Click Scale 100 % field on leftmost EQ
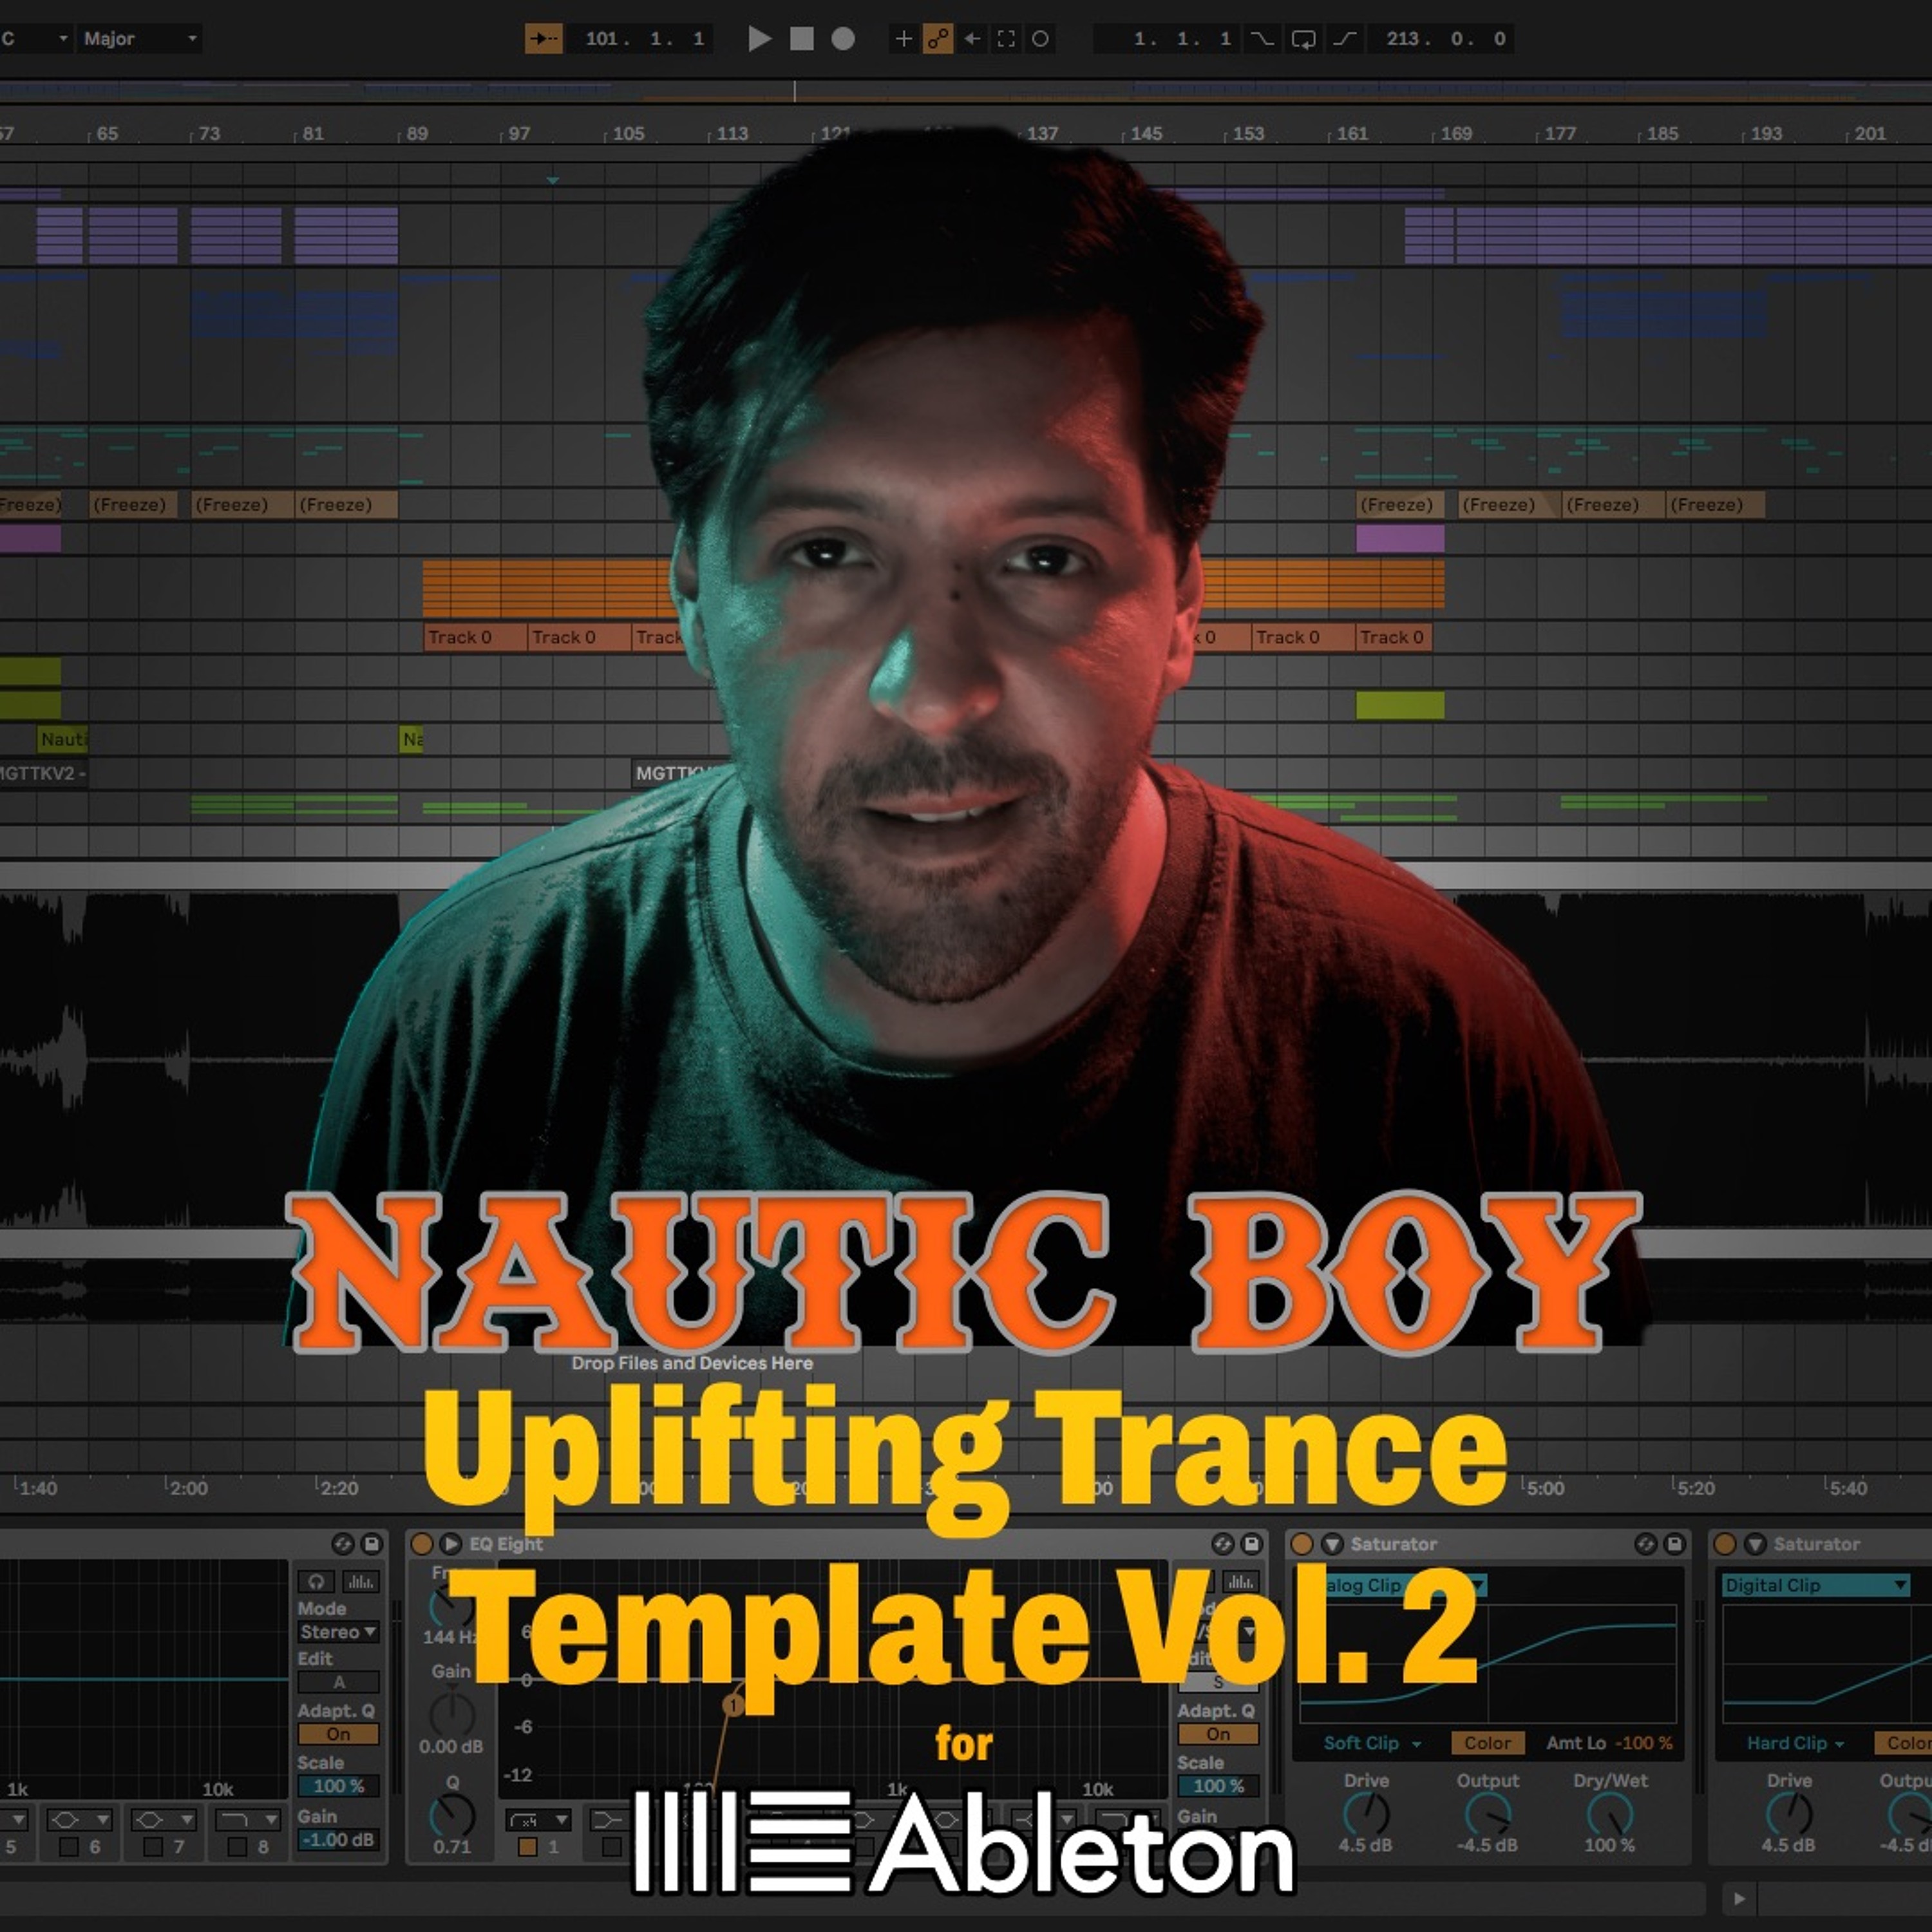This screenshot has width=1932, height=1932. (338, 1785)
